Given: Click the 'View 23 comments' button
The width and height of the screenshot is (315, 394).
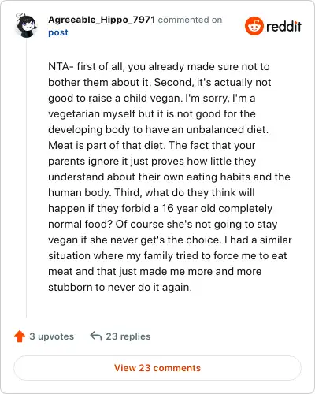Looking at the screenshot, I should pyautogui.click(x=157, y=368).
